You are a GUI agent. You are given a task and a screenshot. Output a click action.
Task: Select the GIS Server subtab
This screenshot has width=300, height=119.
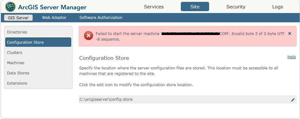point(18,18)
